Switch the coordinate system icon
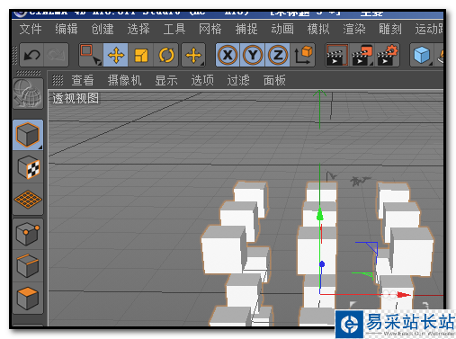This screenshot has width=456, height=339. (303, 55)
